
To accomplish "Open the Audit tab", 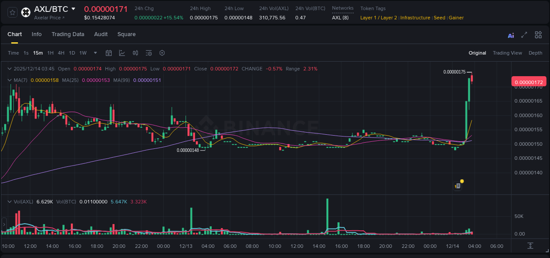I will [x=101, y=34].
